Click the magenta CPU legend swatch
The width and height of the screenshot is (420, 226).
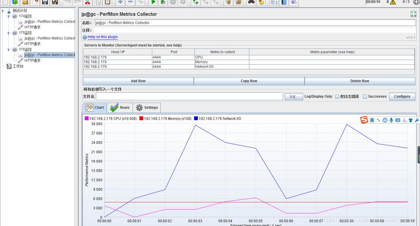[86, 118]
